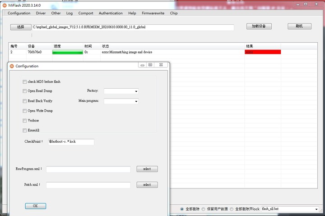Click the MiFlash title bar app icon
The image size is (325, 216).
tap(5, 5)
